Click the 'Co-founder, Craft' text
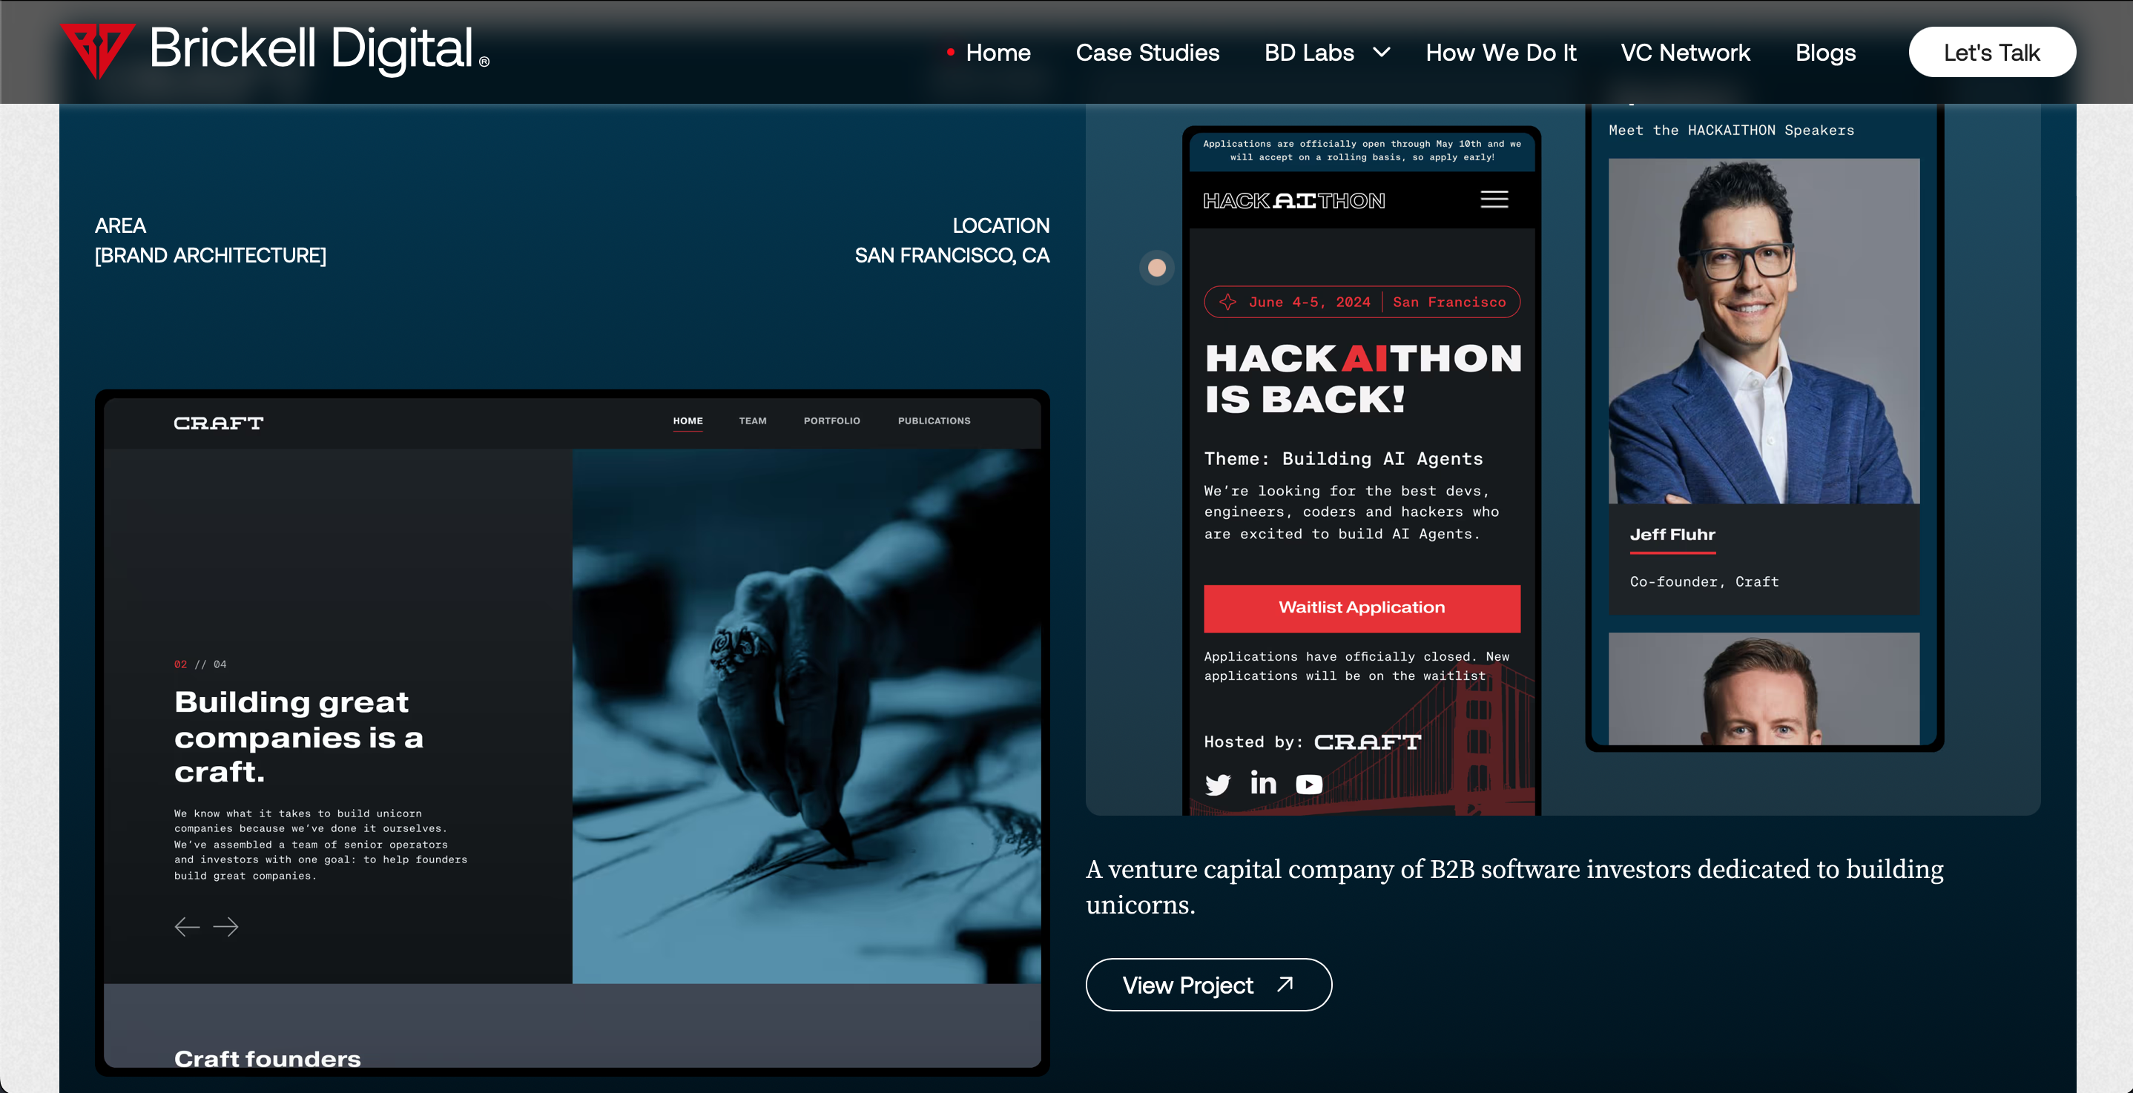This screenshot has width=2133, height=1093. [x=1704, y=582]
